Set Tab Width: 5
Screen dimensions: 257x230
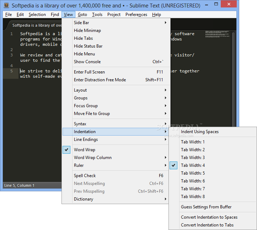(x=213, y=173)
